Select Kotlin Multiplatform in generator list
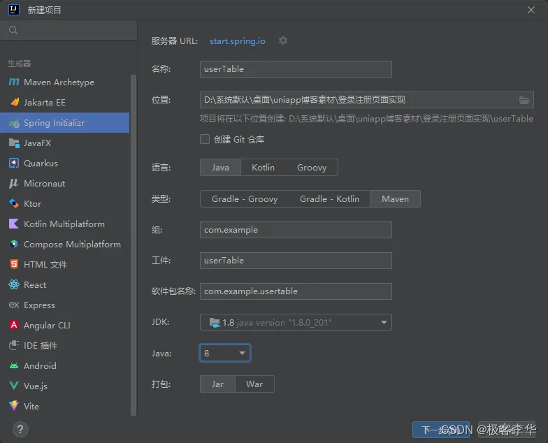Screen dimensions: 548x443 click(64, 224)
